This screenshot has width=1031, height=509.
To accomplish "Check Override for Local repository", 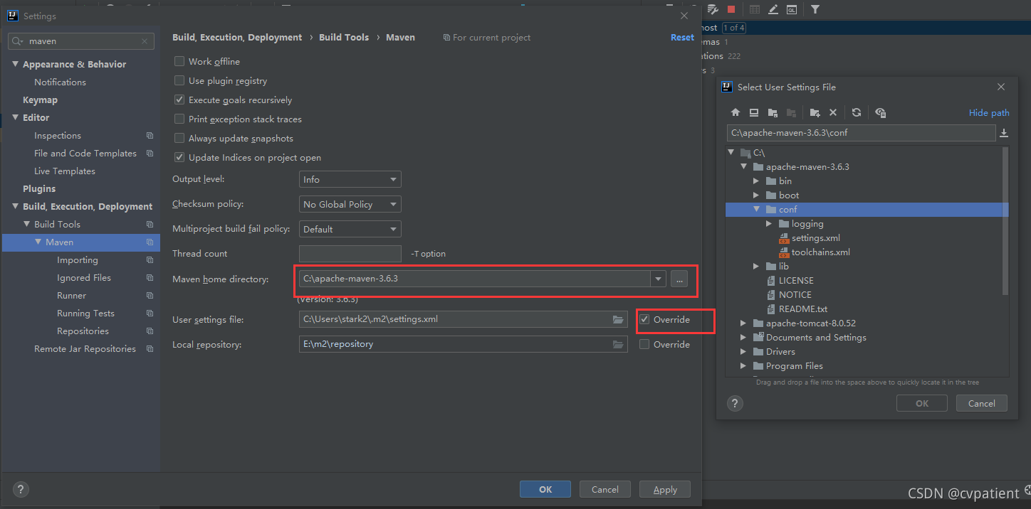I will point(644,344).
